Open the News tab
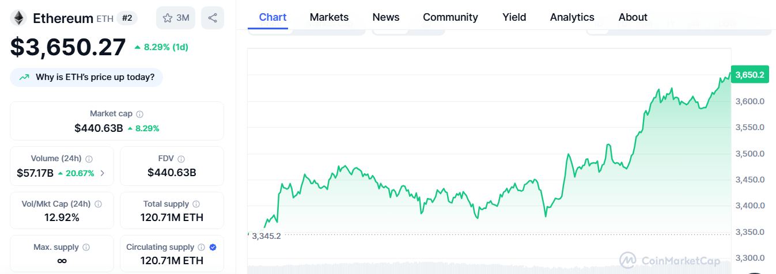The height and width of the screenshot is (274, 776). (x=386, y=17)
